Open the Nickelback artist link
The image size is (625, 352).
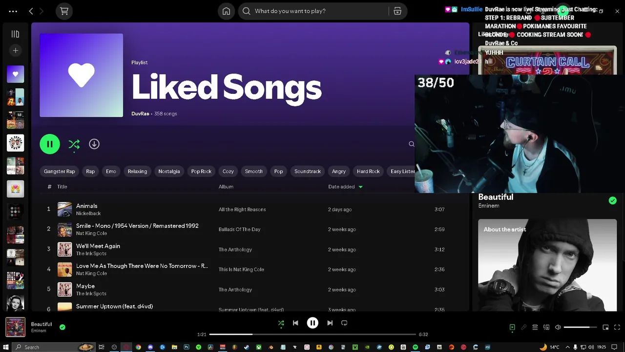88,214
